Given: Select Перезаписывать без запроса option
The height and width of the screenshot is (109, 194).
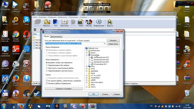Looking at the screenshot, I should point(47,65).
